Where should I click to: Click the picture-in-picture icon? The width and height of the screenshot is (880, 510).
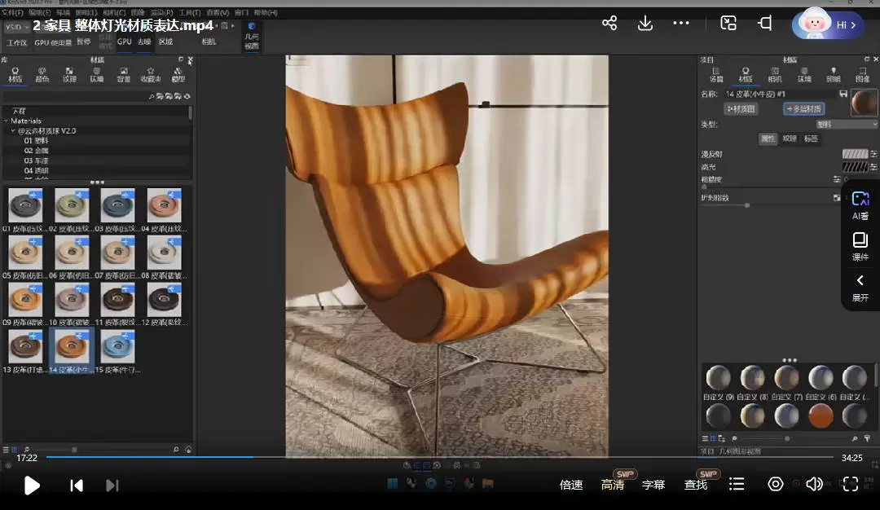tap(728, 23)
